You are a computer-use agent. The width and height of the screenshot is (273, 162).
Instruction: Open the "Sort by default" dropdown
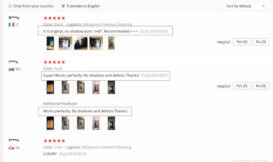pos(245,6)
